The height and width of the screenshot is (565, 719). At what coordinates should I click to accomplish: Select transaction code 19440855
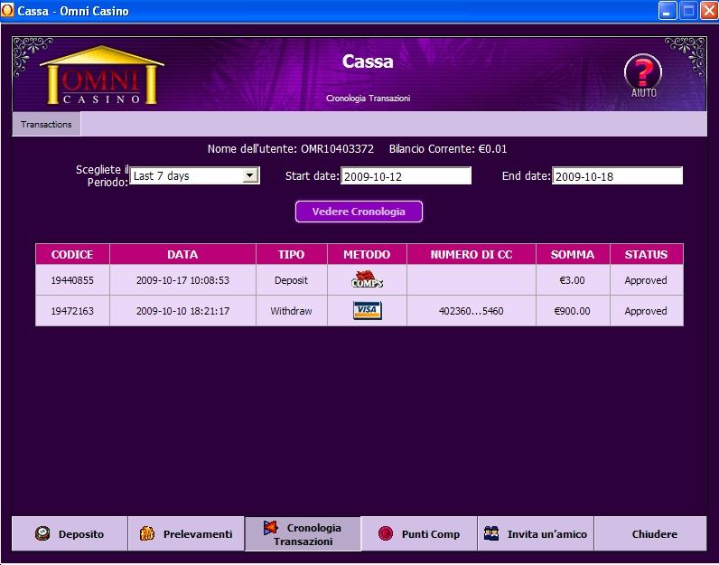coord(72,280)
